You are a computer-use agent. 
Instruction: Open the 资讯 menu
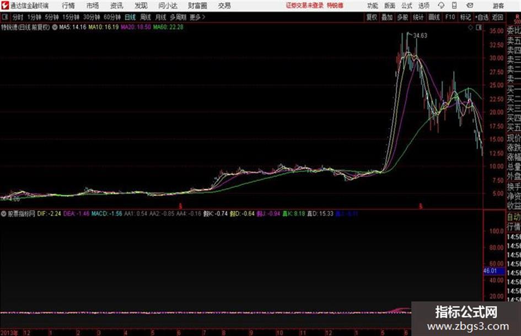coord(117,6)
